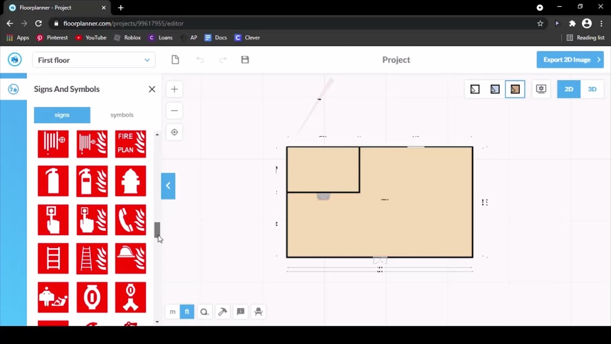Select the FIRE PLAN sign
Screen dimensions: 611x344
click(130, 144)
